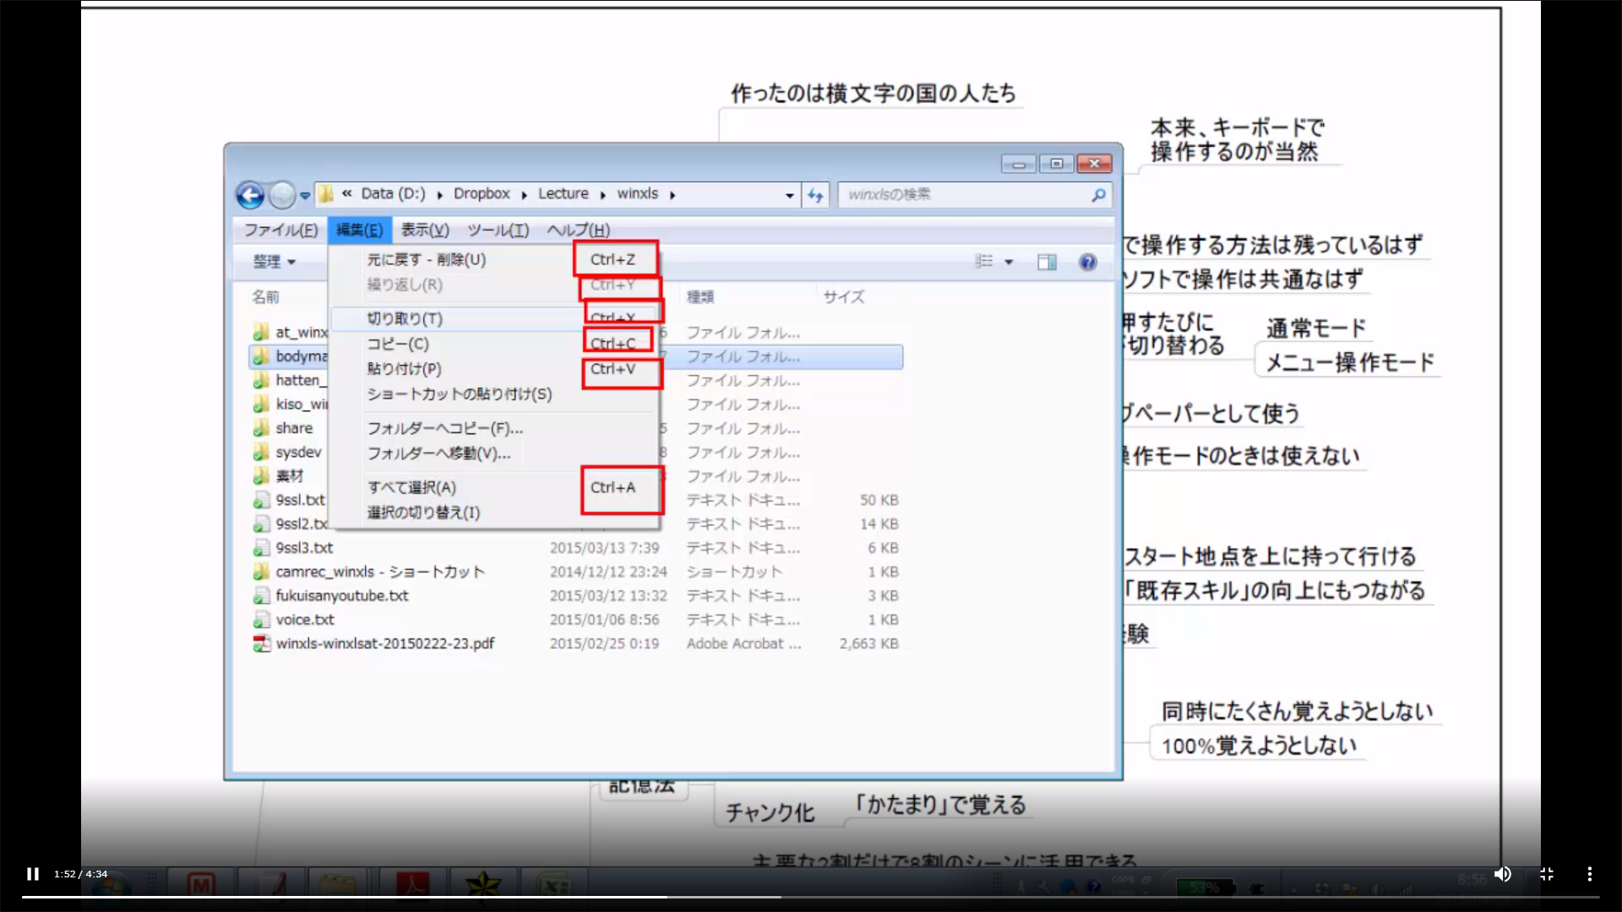The image size is (1622, 912).
Task: Click the search magnifier icon
Action: [1098, 195]
